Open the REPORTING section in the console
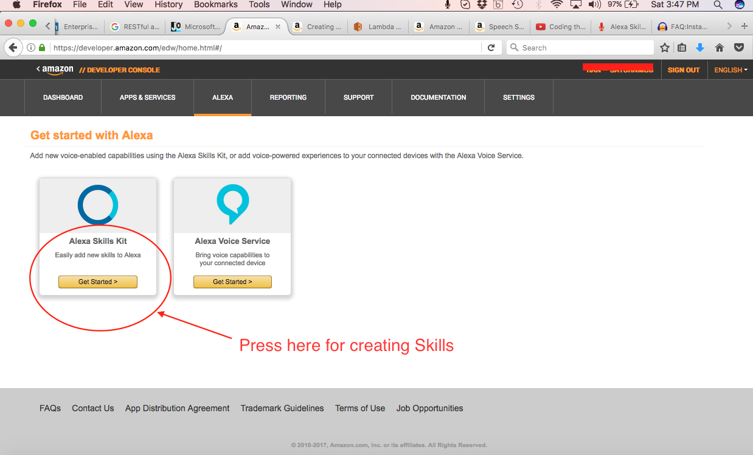Image resolution: width=753 pixels, height=455 pixels. coord(288,97)
